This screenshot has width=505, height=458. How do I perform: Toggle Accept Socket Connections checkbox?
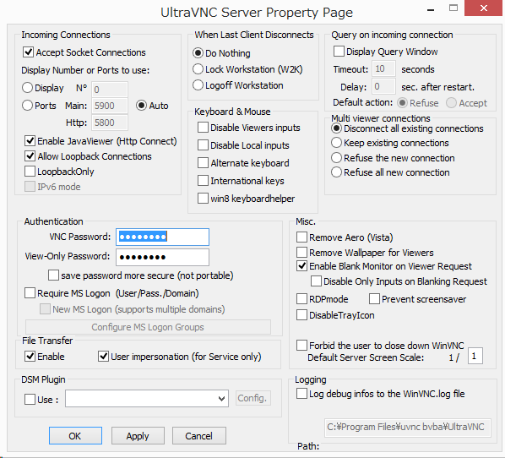pyautogui.click(x=29, y=52)
